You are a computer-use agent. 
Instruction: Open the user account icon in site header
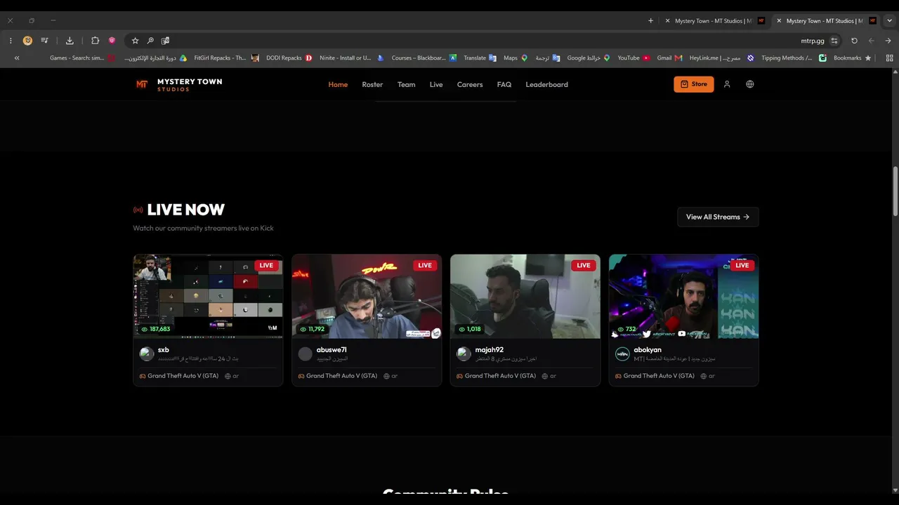pos(727,84)
